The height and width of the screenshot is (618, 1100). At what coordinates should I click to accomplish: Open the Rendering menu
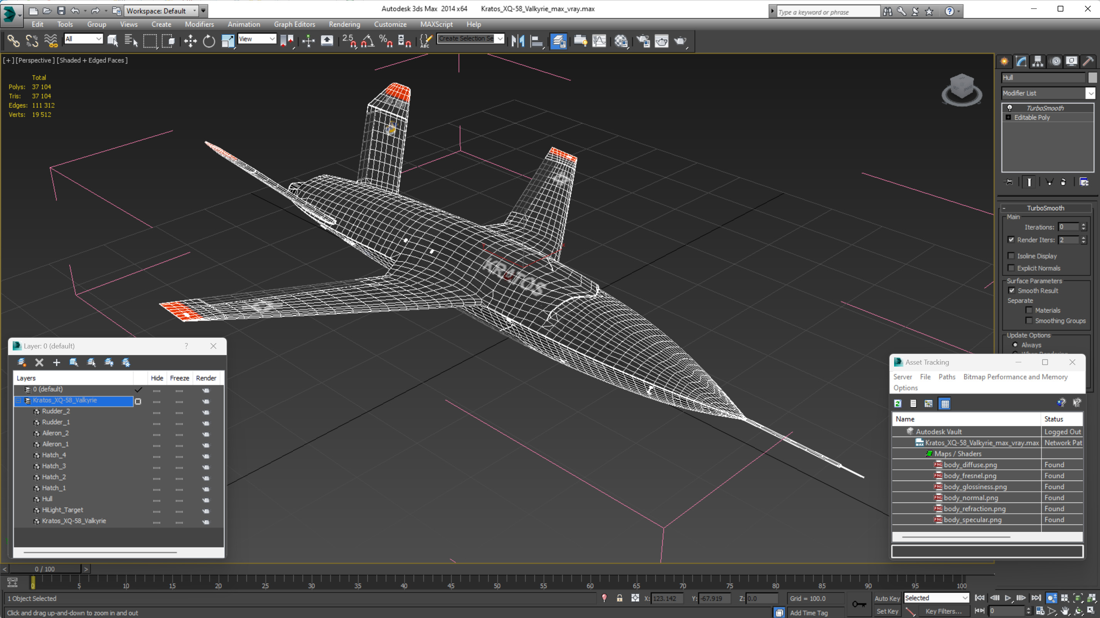click(x=344, y=24)
